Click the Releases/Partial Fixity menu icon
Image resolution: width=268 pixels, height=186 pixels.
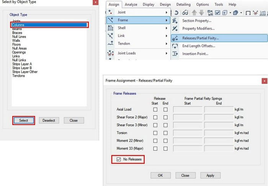click(x=175, y=38)
